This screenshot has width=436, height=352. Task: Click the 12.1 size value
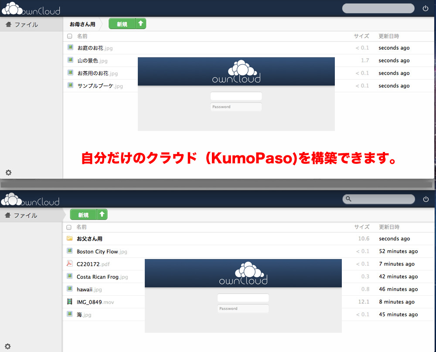point(364,302)
